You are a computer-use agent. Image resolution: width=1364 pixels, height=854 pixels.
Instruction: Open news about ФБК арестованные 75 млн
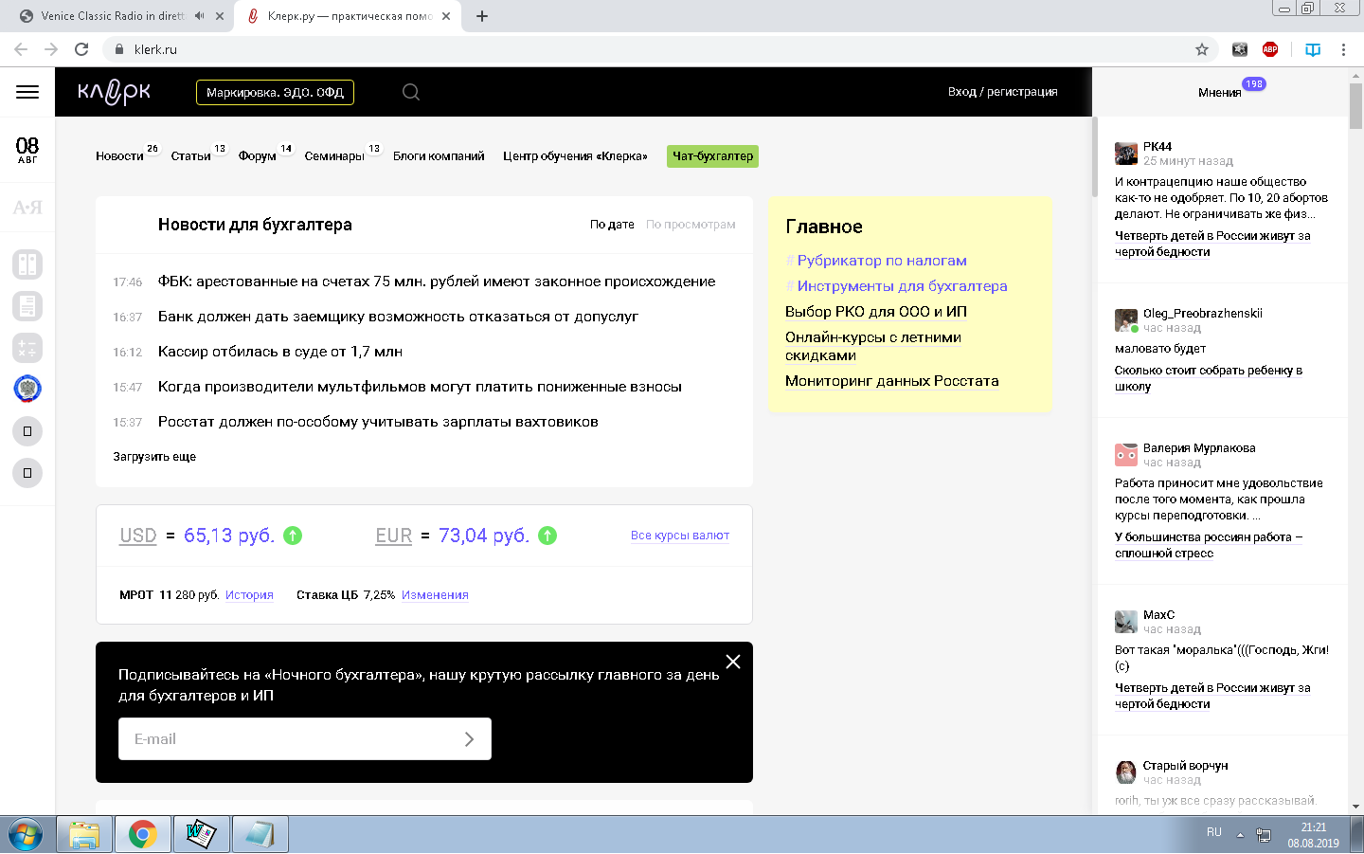coord(437,282)
